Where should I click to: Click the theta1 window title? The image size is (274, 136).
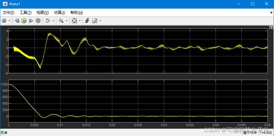14,4
